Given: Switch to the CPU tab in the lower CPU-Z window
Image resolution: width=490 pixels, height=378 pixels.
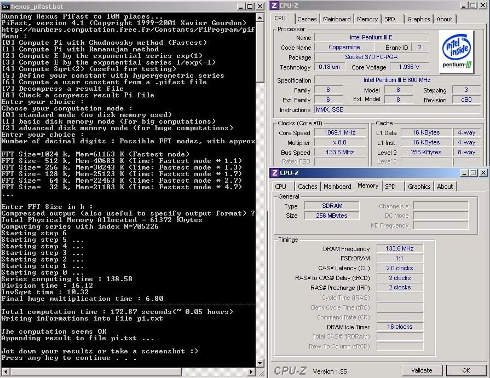Looking at the screenshot, I should 280,187.
